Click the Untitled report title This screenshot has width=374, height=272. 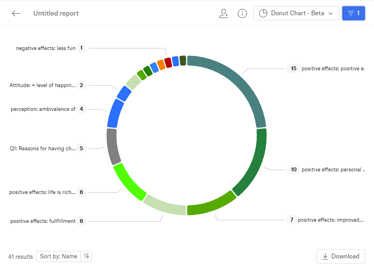[56, 13]
